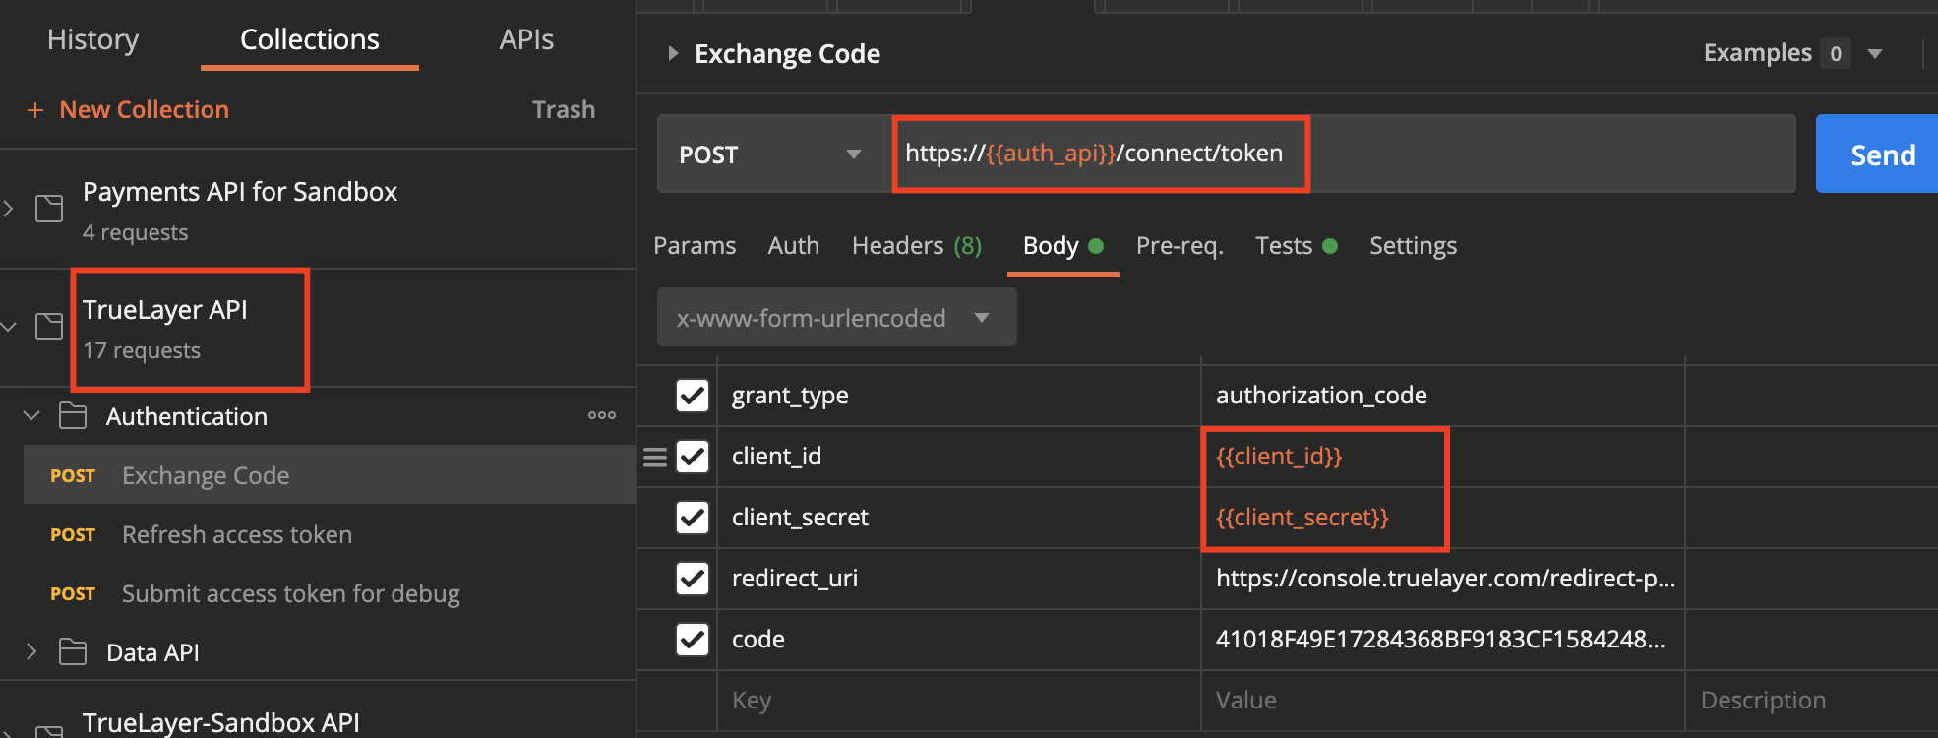
Task: Open the Trash link
Action: pyautogui.click(x=564, y=110)
